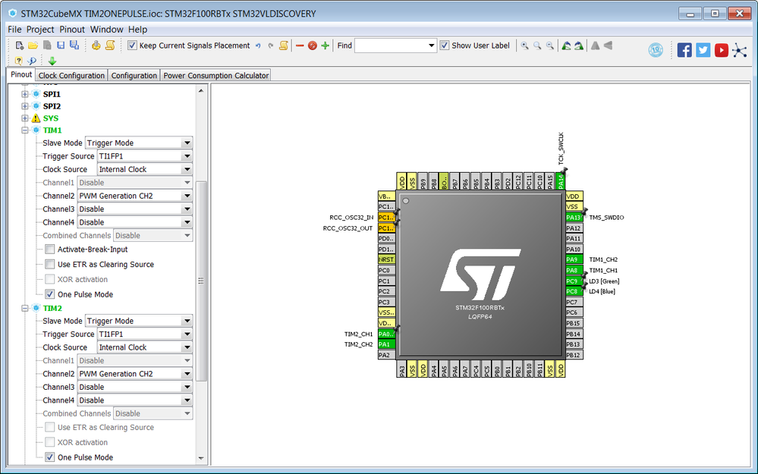Open the Project menu
The width and height of the screenshot is (758, 474).
pos(40,30)
